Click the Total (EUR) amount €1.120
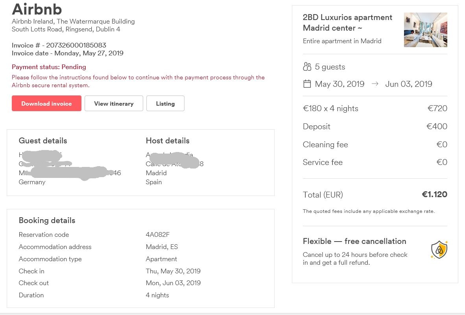Viewport: 465px width, 315px height. click(434, 194)
